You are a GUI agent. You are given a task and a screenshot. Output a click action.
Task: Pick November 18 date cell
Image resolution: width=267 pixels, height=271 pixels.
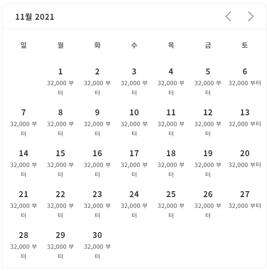pyautogui.click(x=171, y=164)
